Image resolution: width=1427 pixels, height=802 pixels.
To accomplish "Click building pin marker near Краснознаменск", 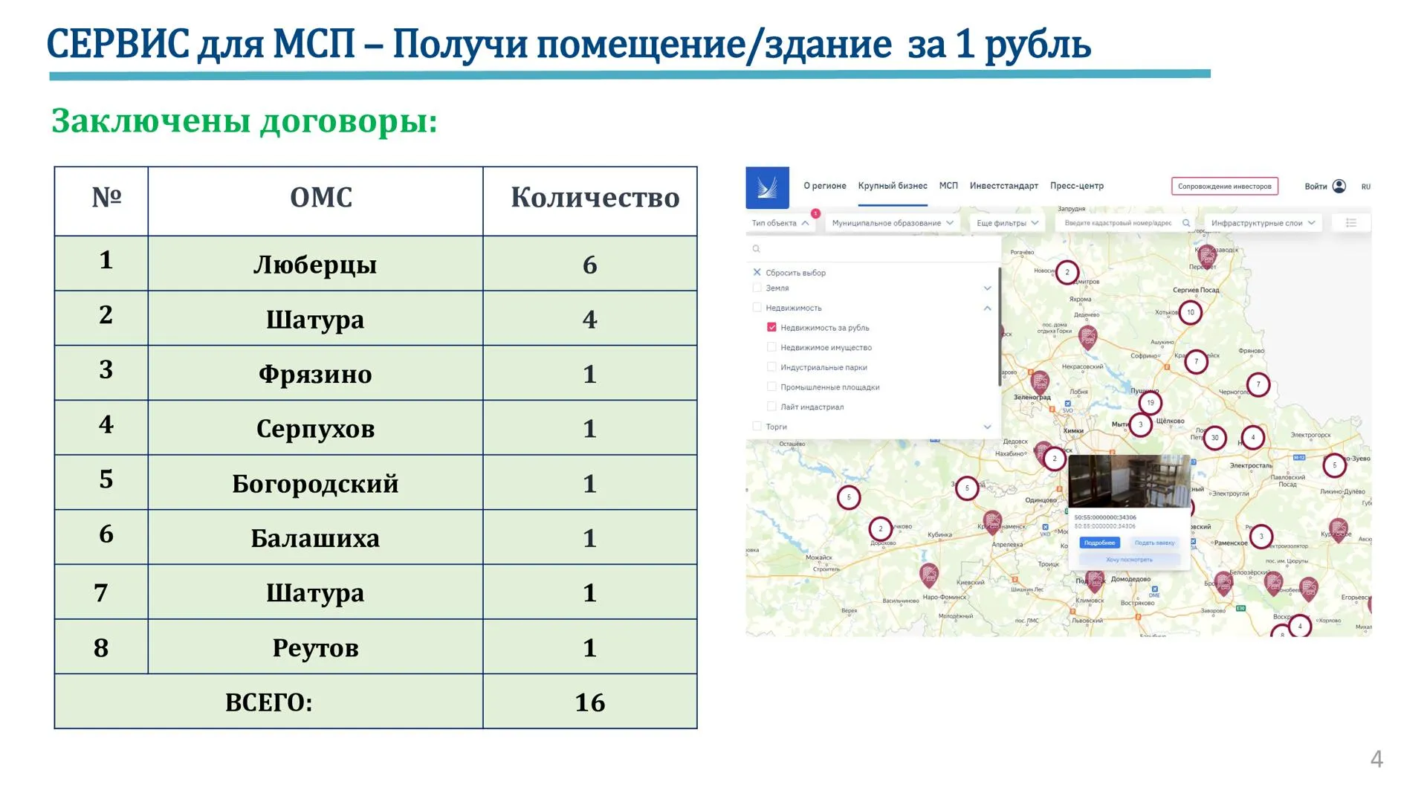I will pyautogui.click(x=992, y=523).
